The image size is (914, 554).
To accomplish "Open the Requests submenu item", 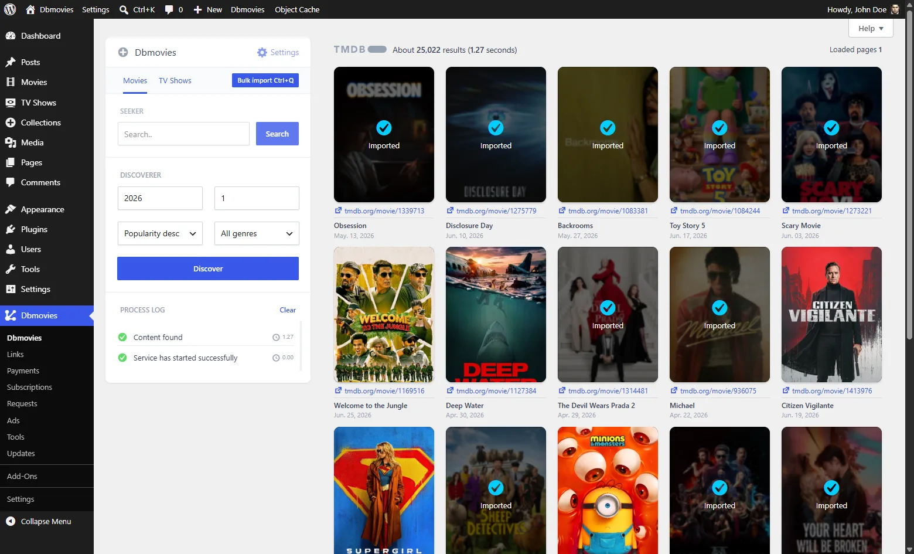I will point(22,403).
